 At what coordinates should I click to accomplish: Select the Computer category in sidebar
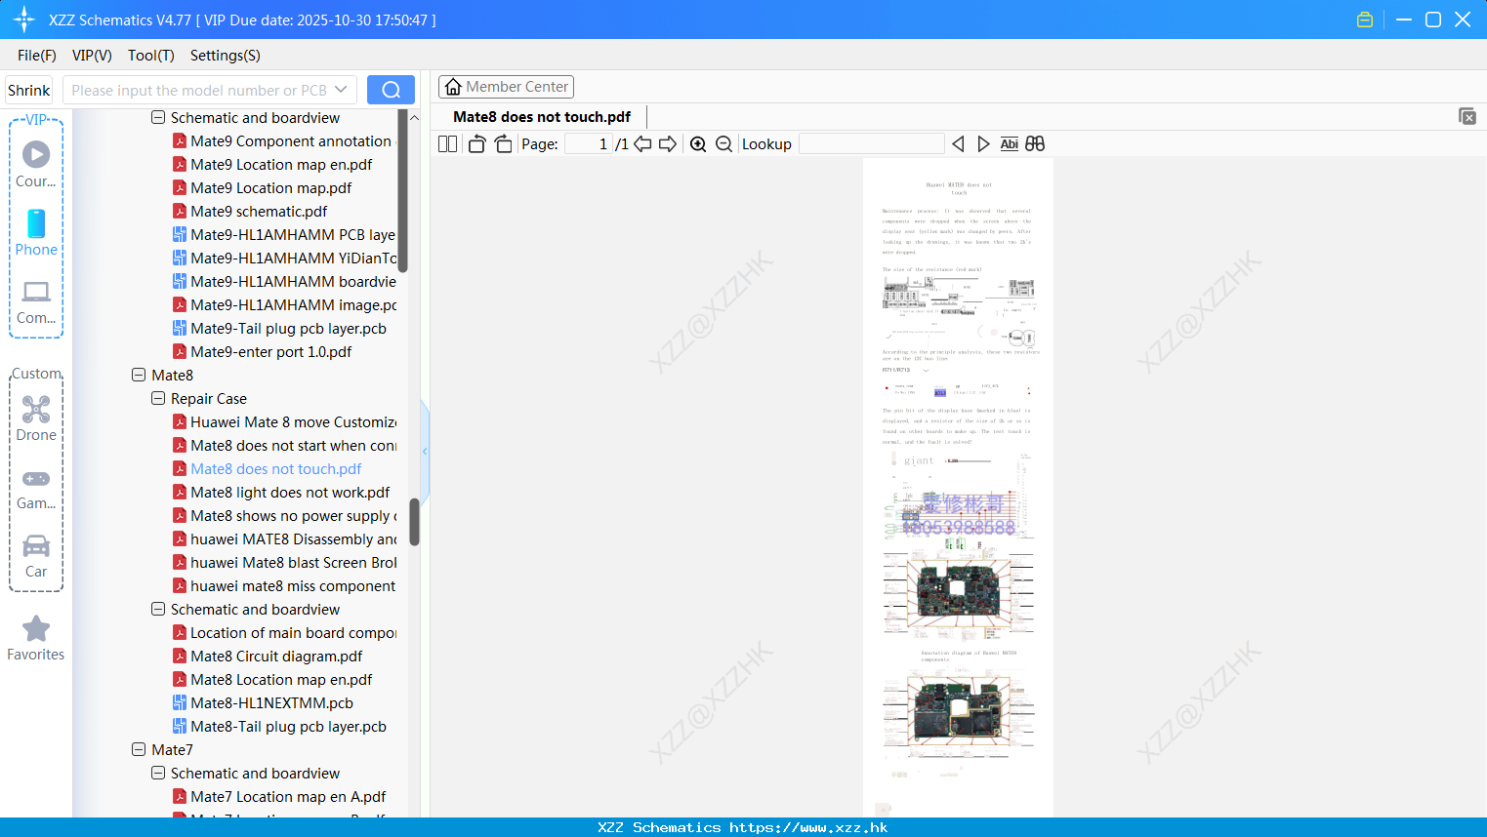pyautogui.click(x=36, y=301)
